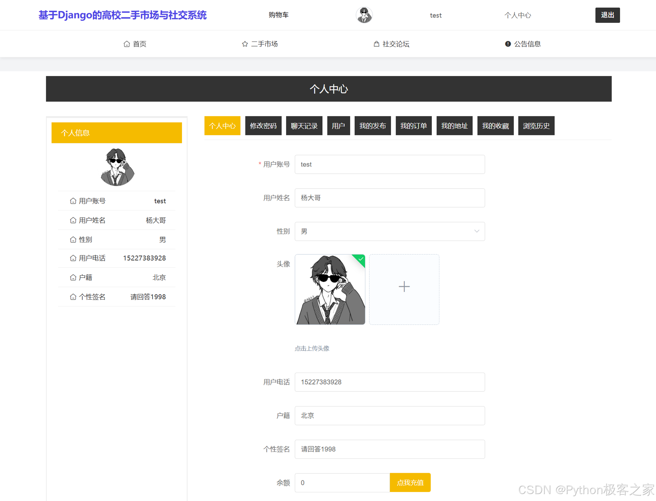
Task: Click the uploaded avatar thumbnail in form
Action: tap(329, 290)
